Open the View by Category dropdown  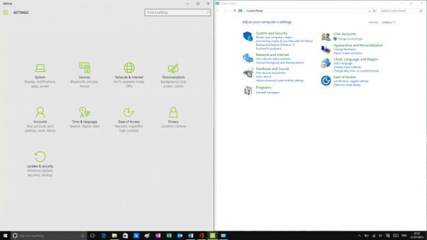click(x=388, y=22)
